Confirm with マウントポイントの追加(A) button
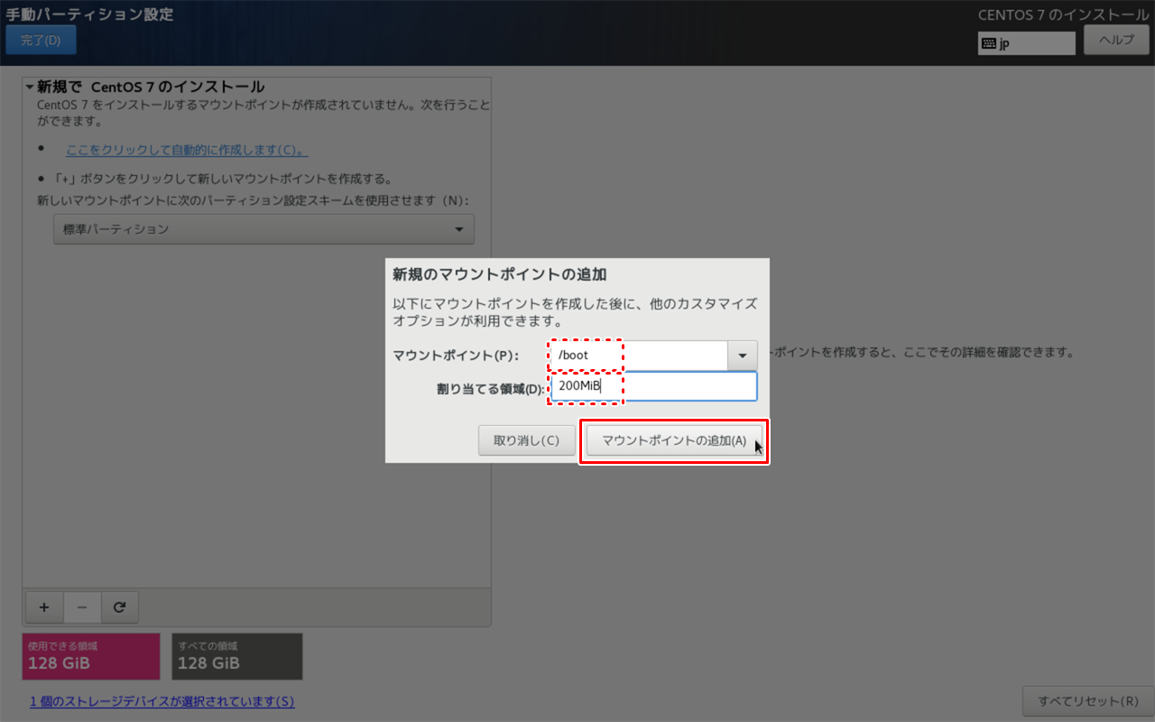Image resolution: width=1155 pixels, height=722 pixels. [x=674, y=441]
